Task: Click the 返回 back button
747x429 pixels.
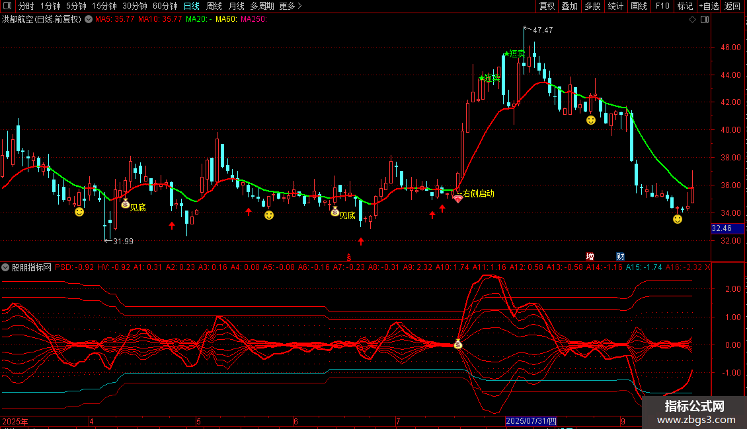Action: (x=732, y=6)
